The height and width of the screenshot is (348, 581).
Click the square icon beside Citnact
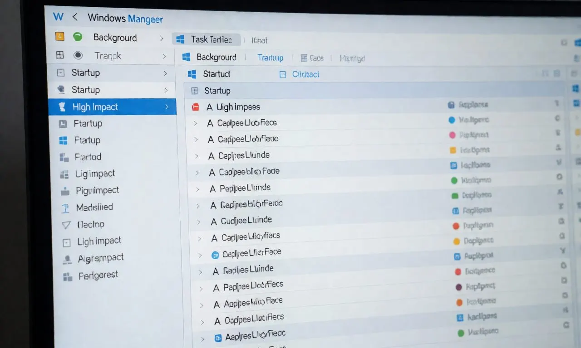click(x=283, y=74)
